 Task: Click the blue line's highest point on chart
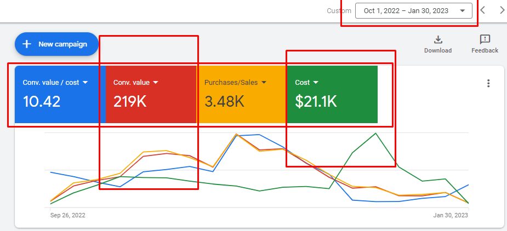pos(259,134)
